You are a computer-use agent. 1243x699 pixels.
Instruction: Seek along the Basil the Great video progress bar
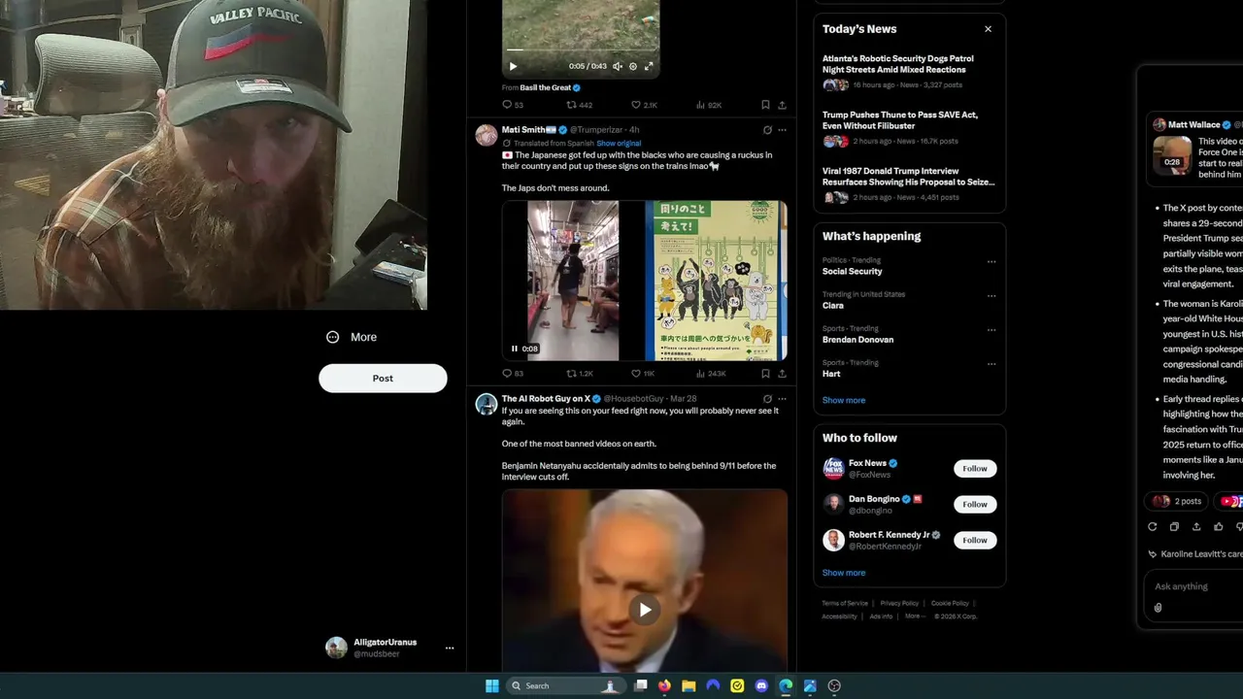coord(581,50)
